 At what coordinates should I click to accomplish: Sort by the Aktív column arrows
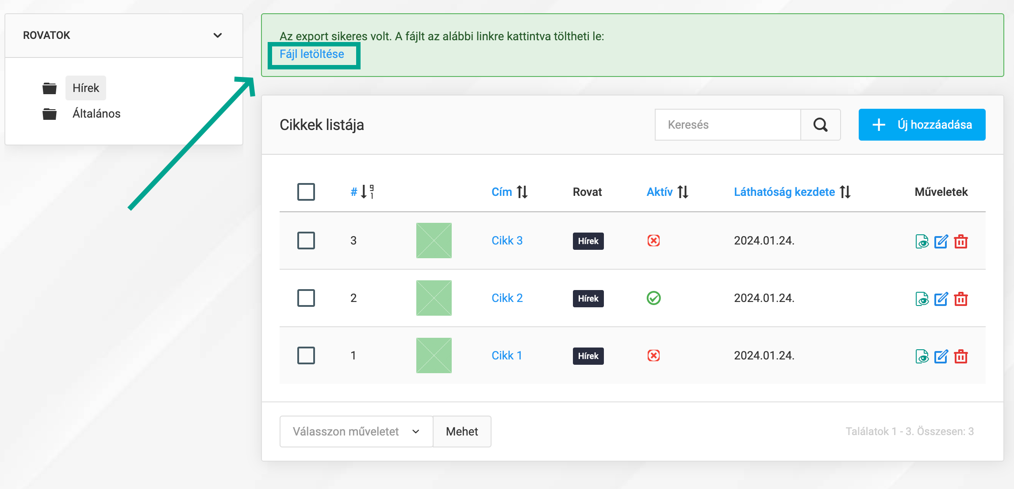click(x=682, y=192)
